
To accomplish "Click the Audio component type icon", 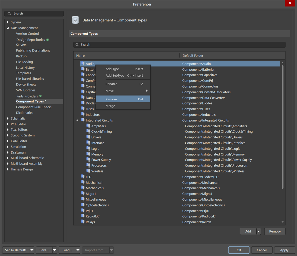I will click(83, 64).
